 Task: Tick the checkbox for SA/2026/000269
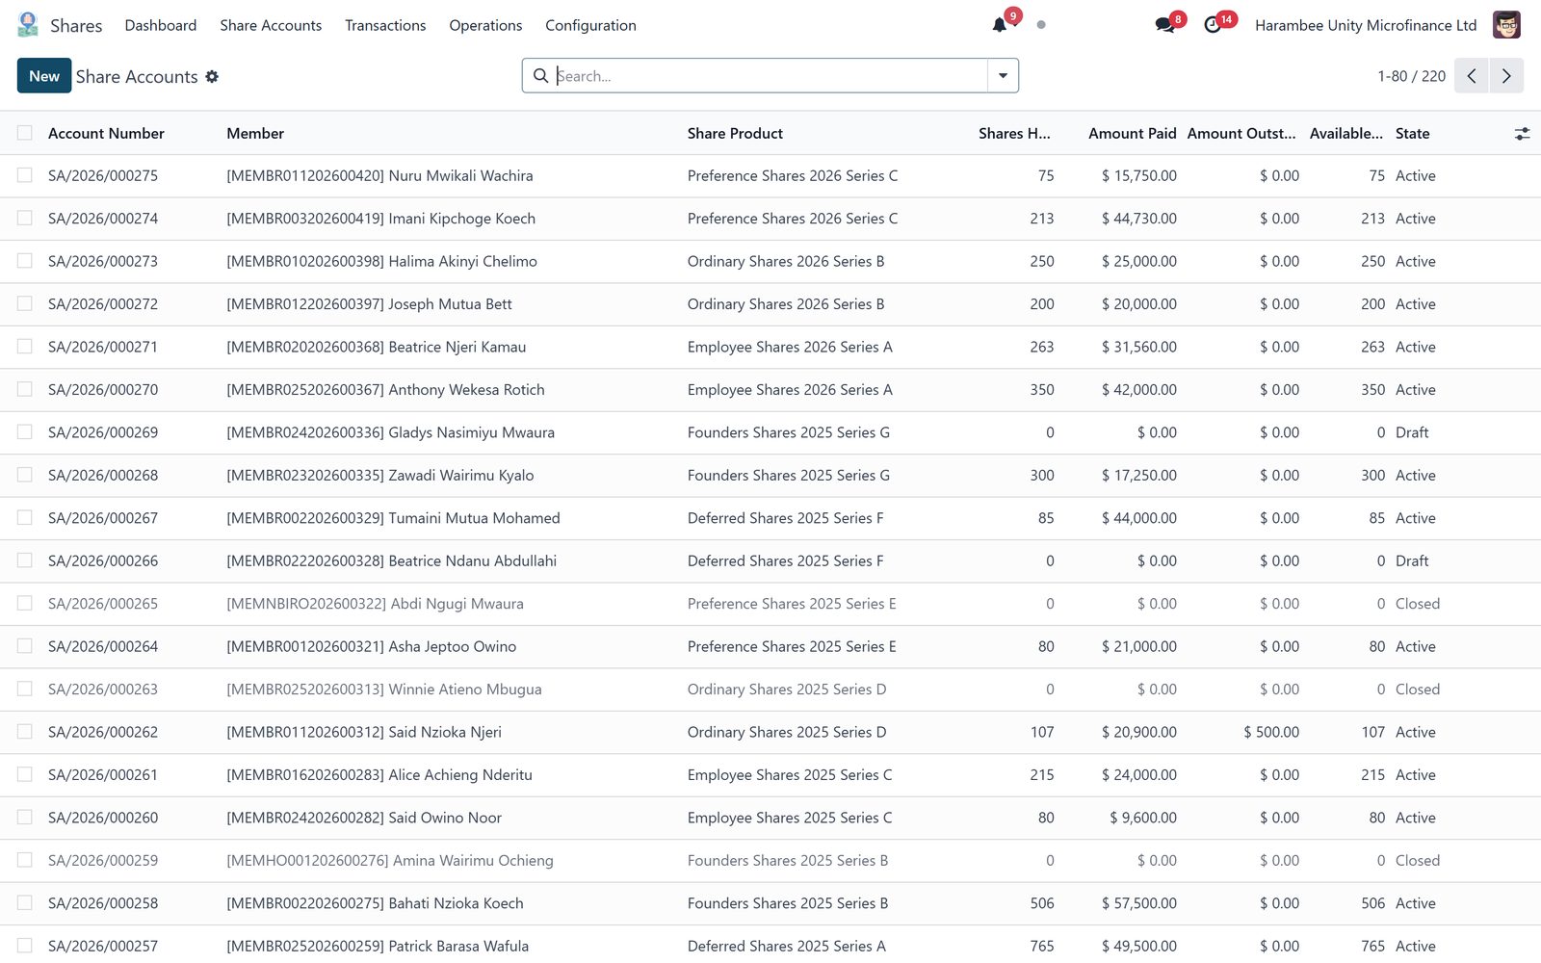tap(25, 431)
